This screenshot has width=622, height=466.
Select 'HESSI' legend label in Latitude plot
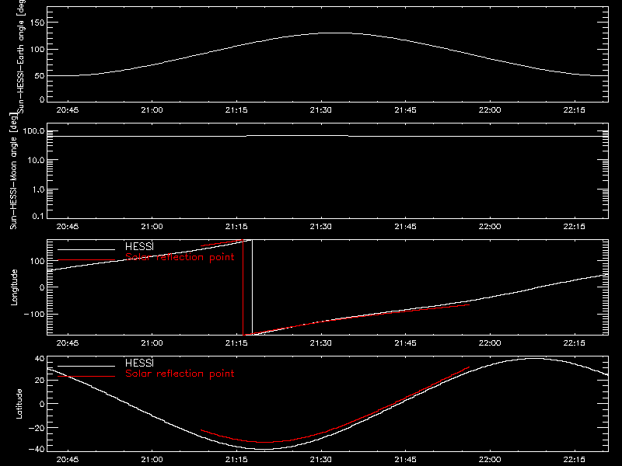click(139, 363)
